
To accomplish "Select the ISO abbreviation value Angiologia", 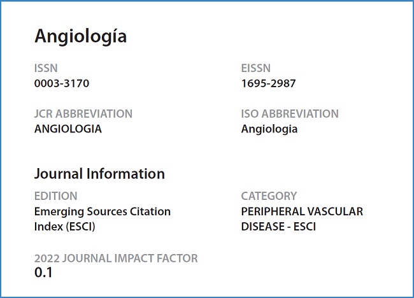I will (269, 129).
